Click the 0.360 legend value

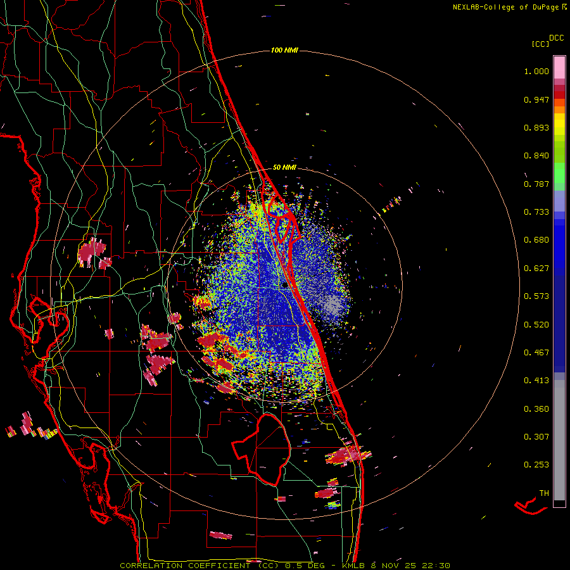(x=536, y=409)
